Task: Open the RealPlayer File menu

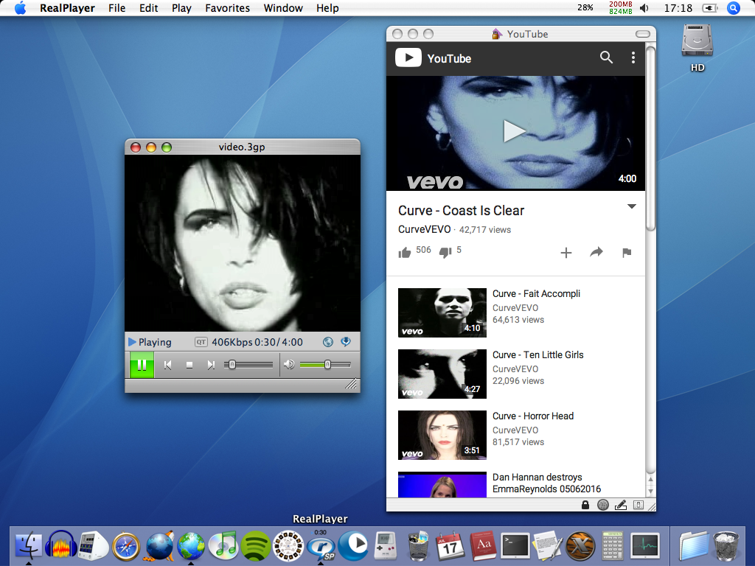Action: tap(117, 8)
